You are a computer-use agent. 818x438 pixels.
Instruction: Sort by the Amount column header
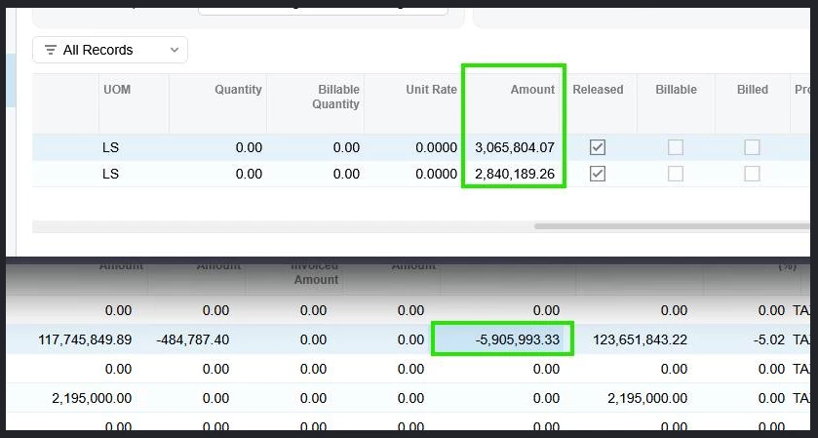coord(532,90)
